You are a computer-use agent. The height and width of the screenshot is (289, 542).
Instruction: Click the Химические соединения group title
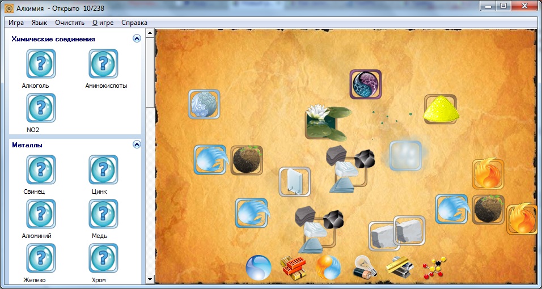coord(53,39)
